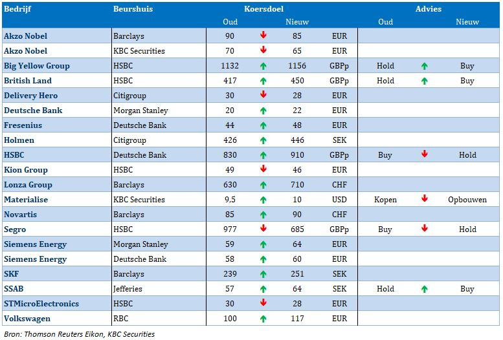This screenshot has height=340, width=503.
Task: Click the red down arrow in Akzo Nobel Barclays row
Action: 263,35
